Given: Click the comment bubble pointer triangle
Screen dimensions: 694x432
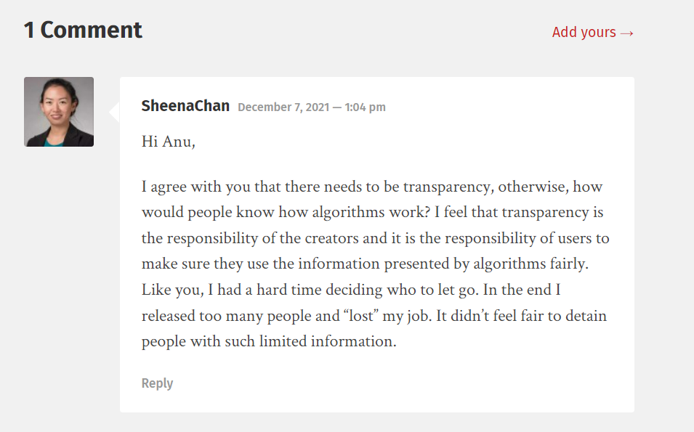Looking at the screenshot, I should coord(115,112).
